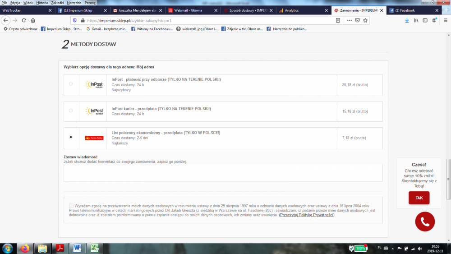The width and height of the screenshot is (451, 254).
Task: Select List polecony ekonomiczny radio option
Action: pos(71,137)
